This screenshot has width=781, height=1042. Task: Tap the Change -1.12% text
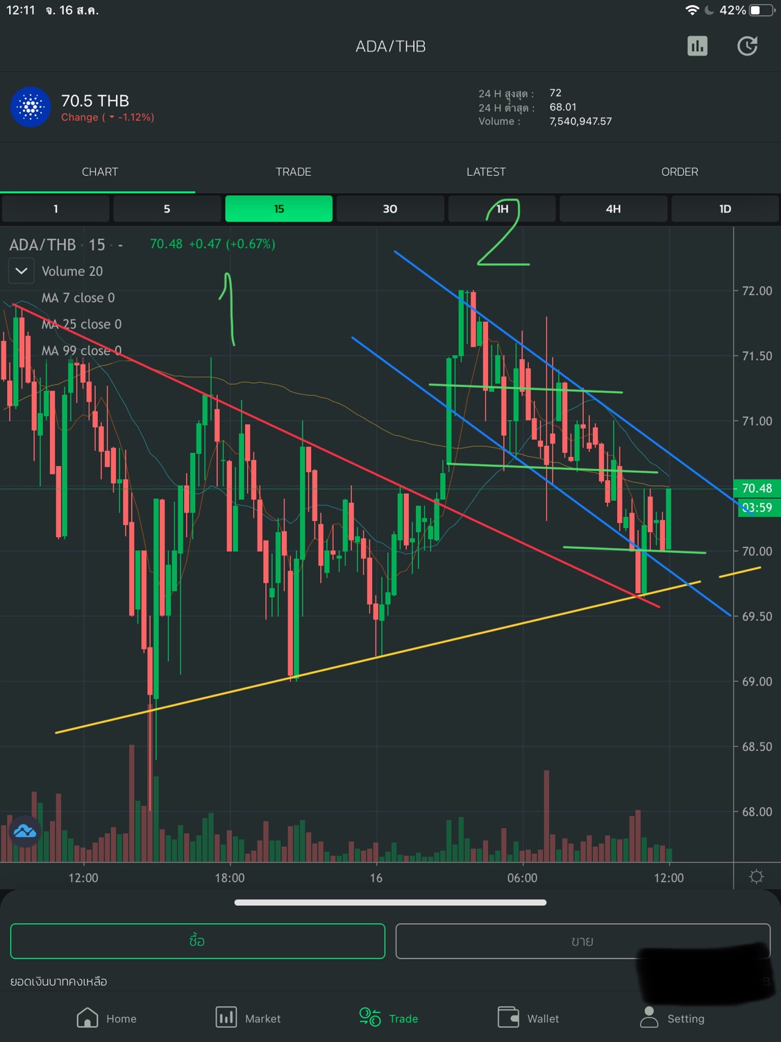coord(108,117)
